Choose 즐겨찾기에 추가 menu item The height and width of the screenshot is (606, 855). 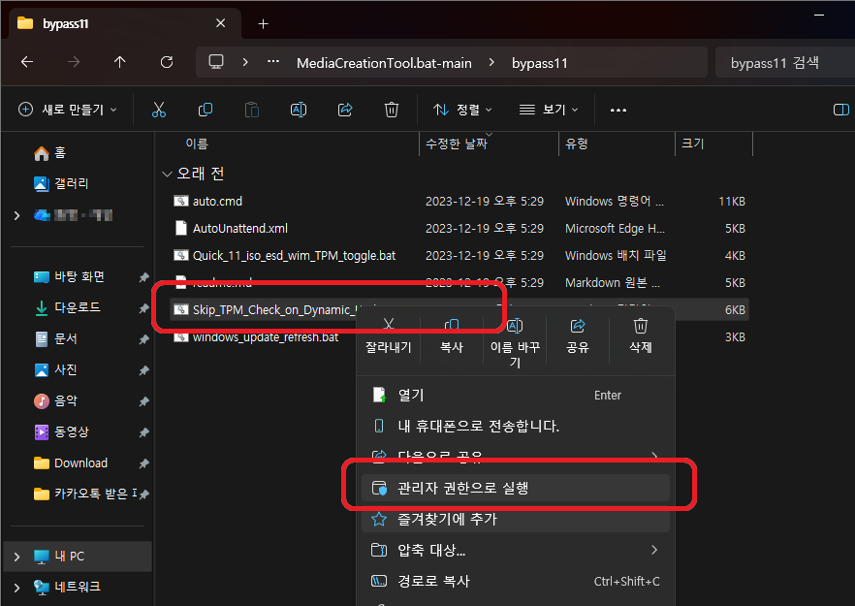tap(516, 519)
